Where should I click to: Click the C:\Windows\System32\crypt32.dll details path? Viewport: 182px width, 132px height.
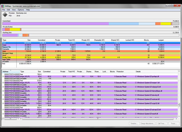click(147, 103)
